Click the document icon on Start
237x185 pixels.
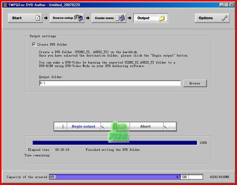38,18
